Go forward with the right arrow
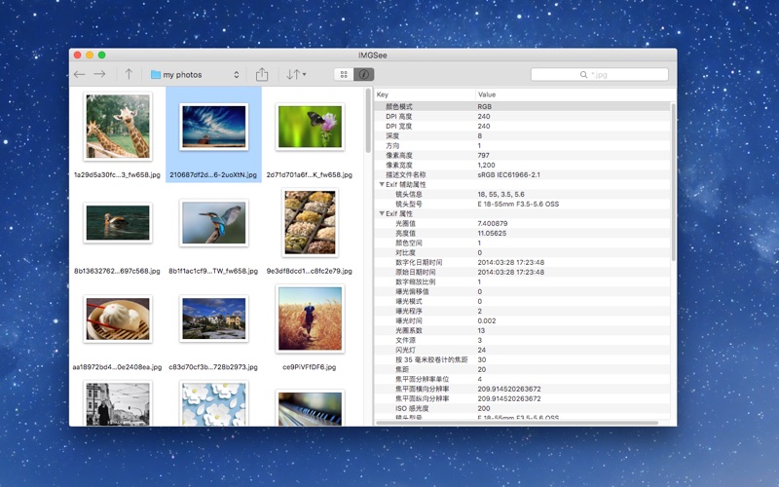The image size is (779, 487). (100, 75)
